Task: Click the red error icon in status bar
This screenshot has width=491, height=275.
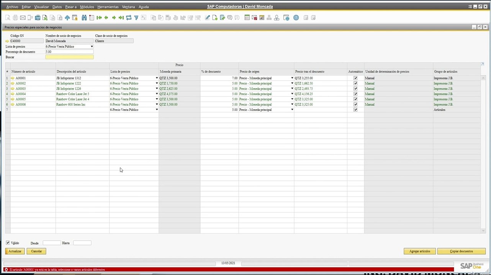Action: tap(6, 270)
